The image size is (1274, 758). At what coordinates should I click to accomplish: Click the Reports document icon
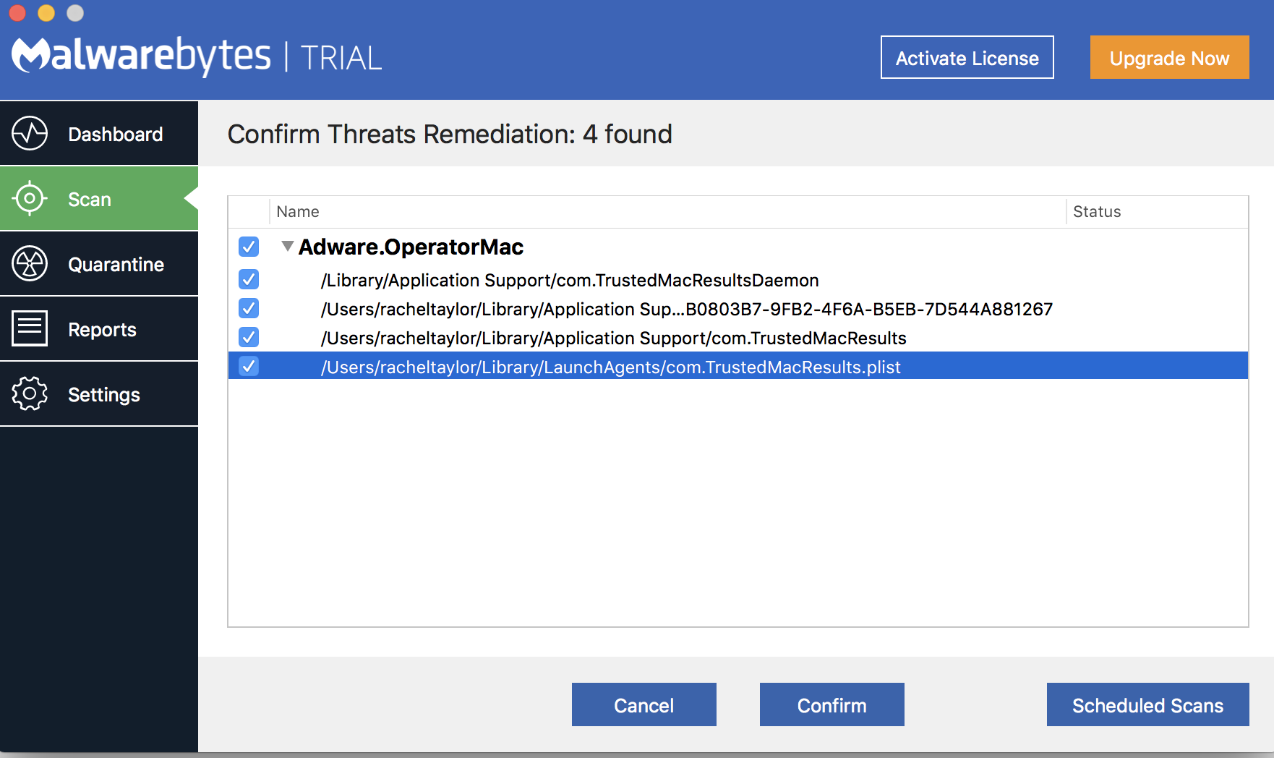pyautogui.click(x=30, y=329)
